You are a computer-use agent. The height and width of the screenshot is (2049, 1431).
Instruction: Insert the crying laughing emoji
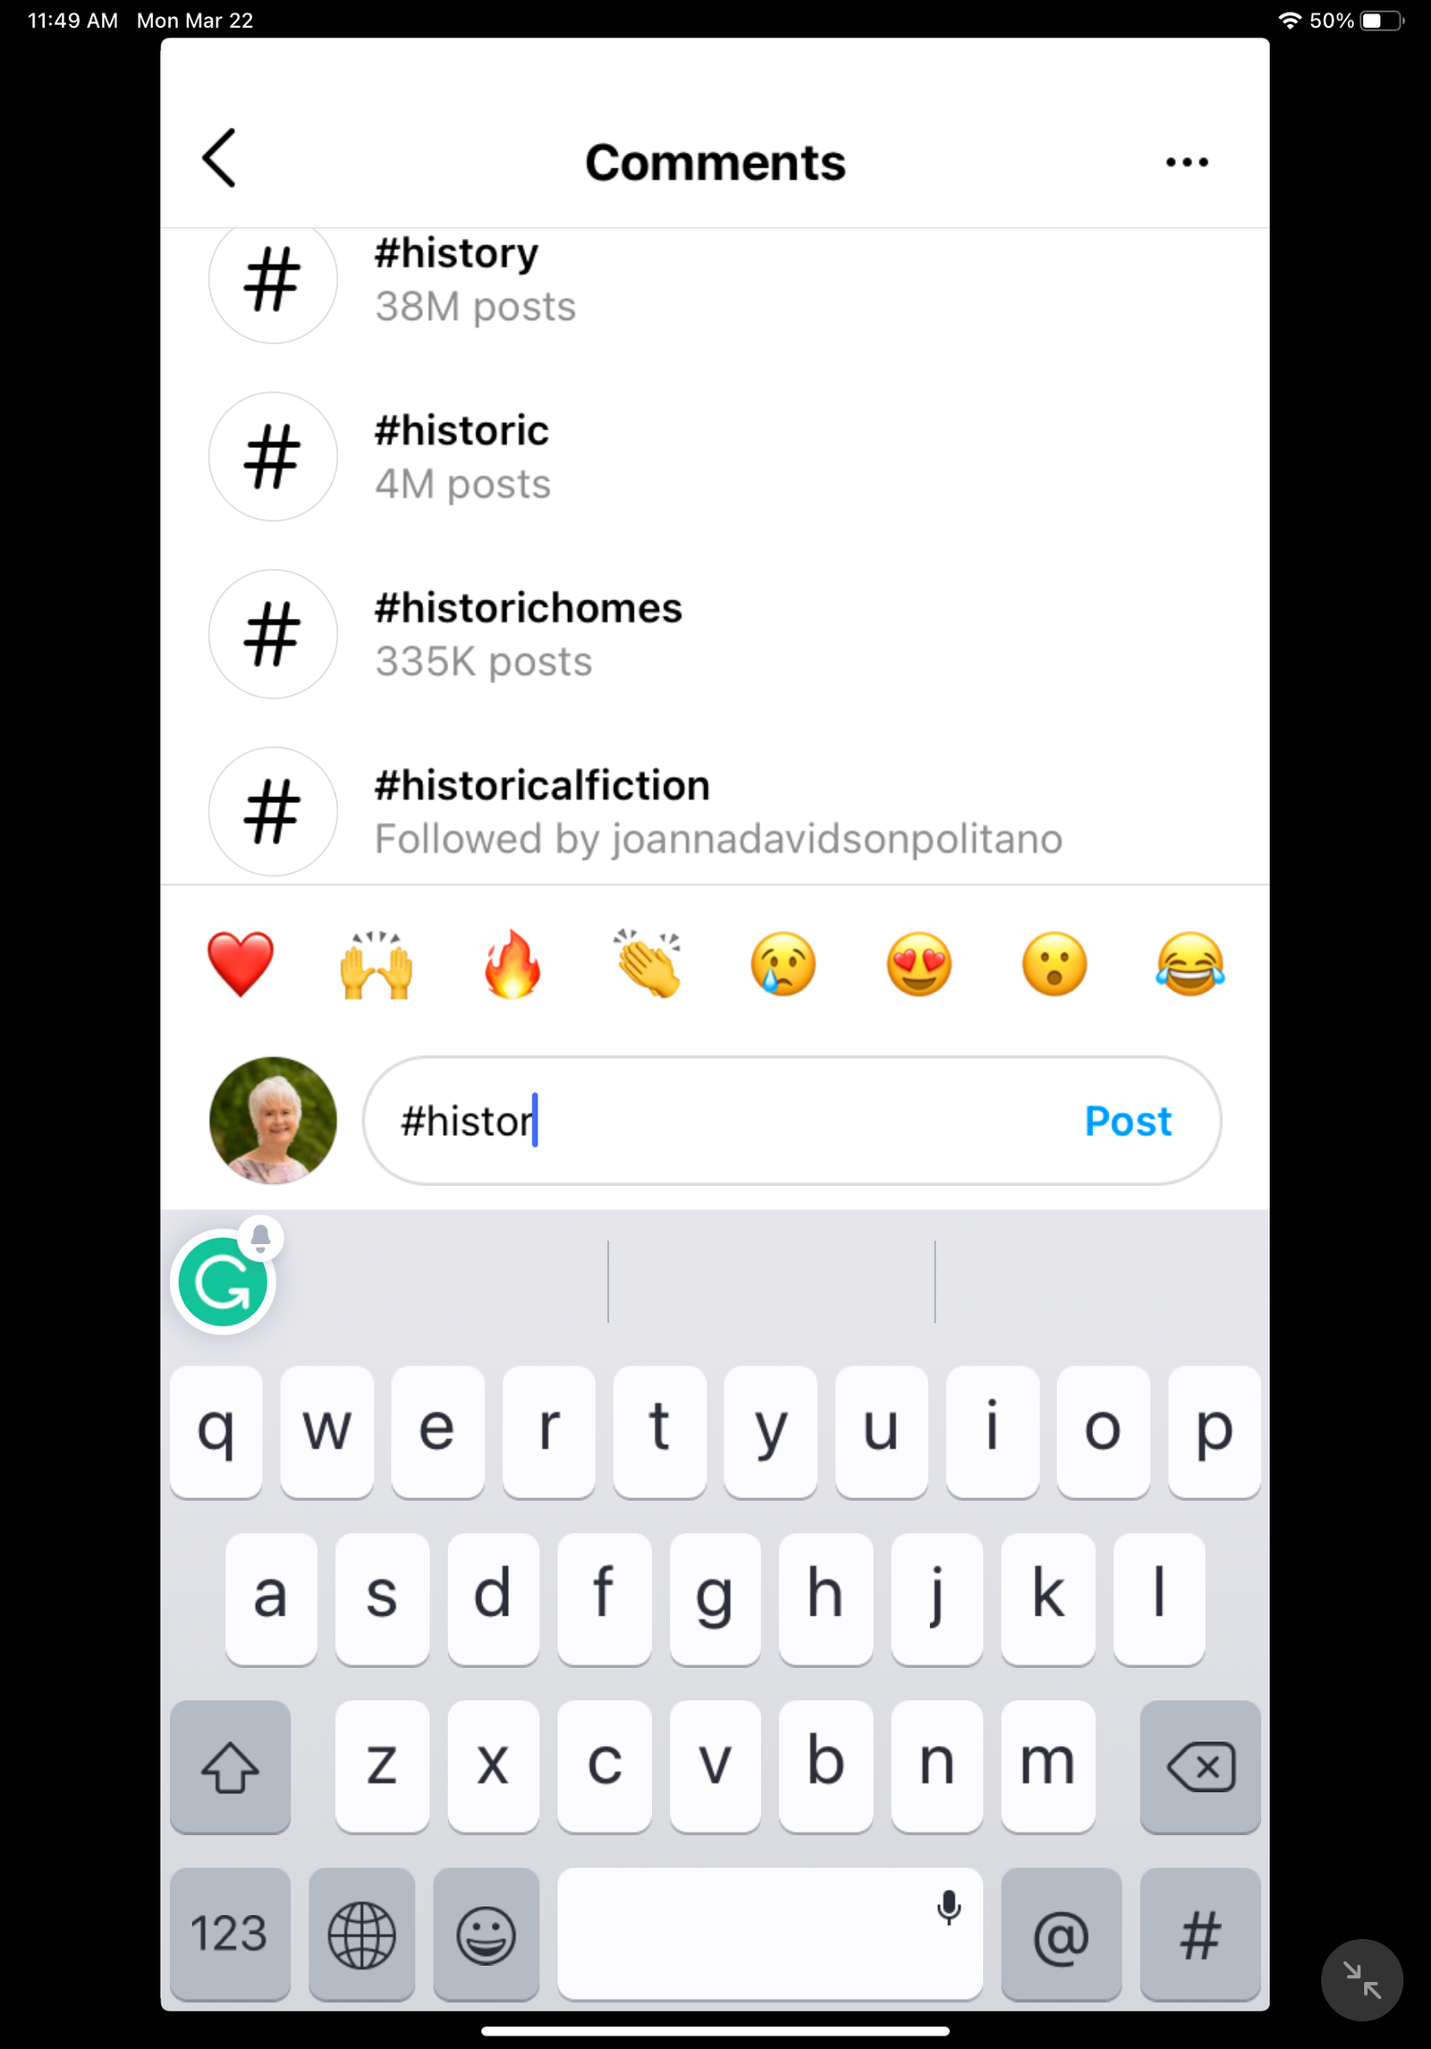point(1190,964)
